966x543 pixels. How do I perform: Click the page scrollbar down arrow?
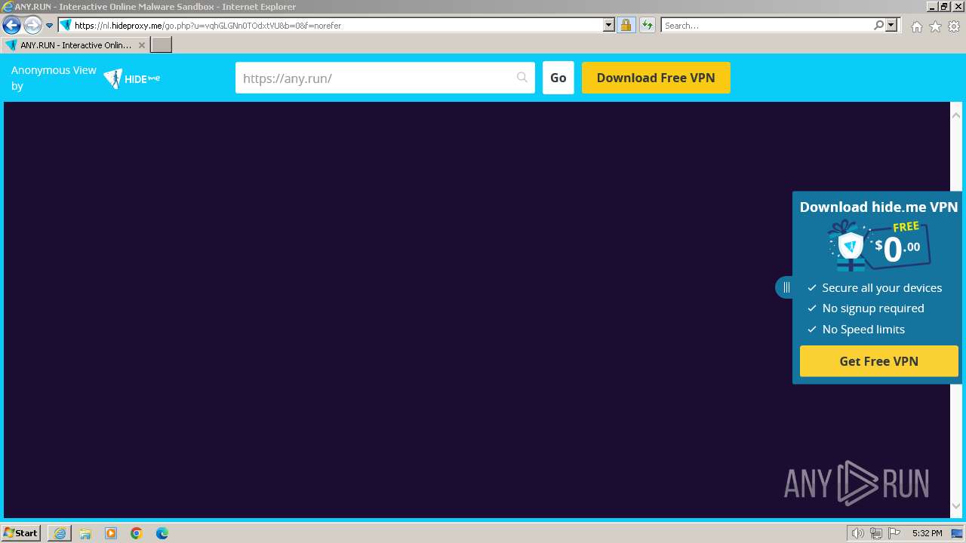pos(956,506)
